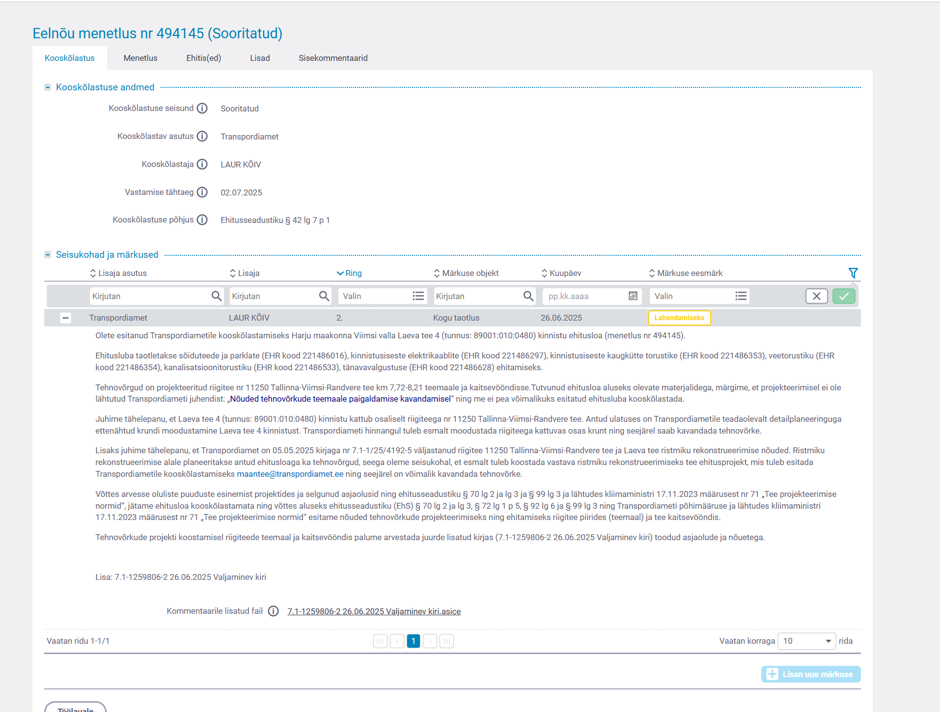Select page 1 in pagination
The height and width of the screenshot is (712, 940).
click(414, 641)
